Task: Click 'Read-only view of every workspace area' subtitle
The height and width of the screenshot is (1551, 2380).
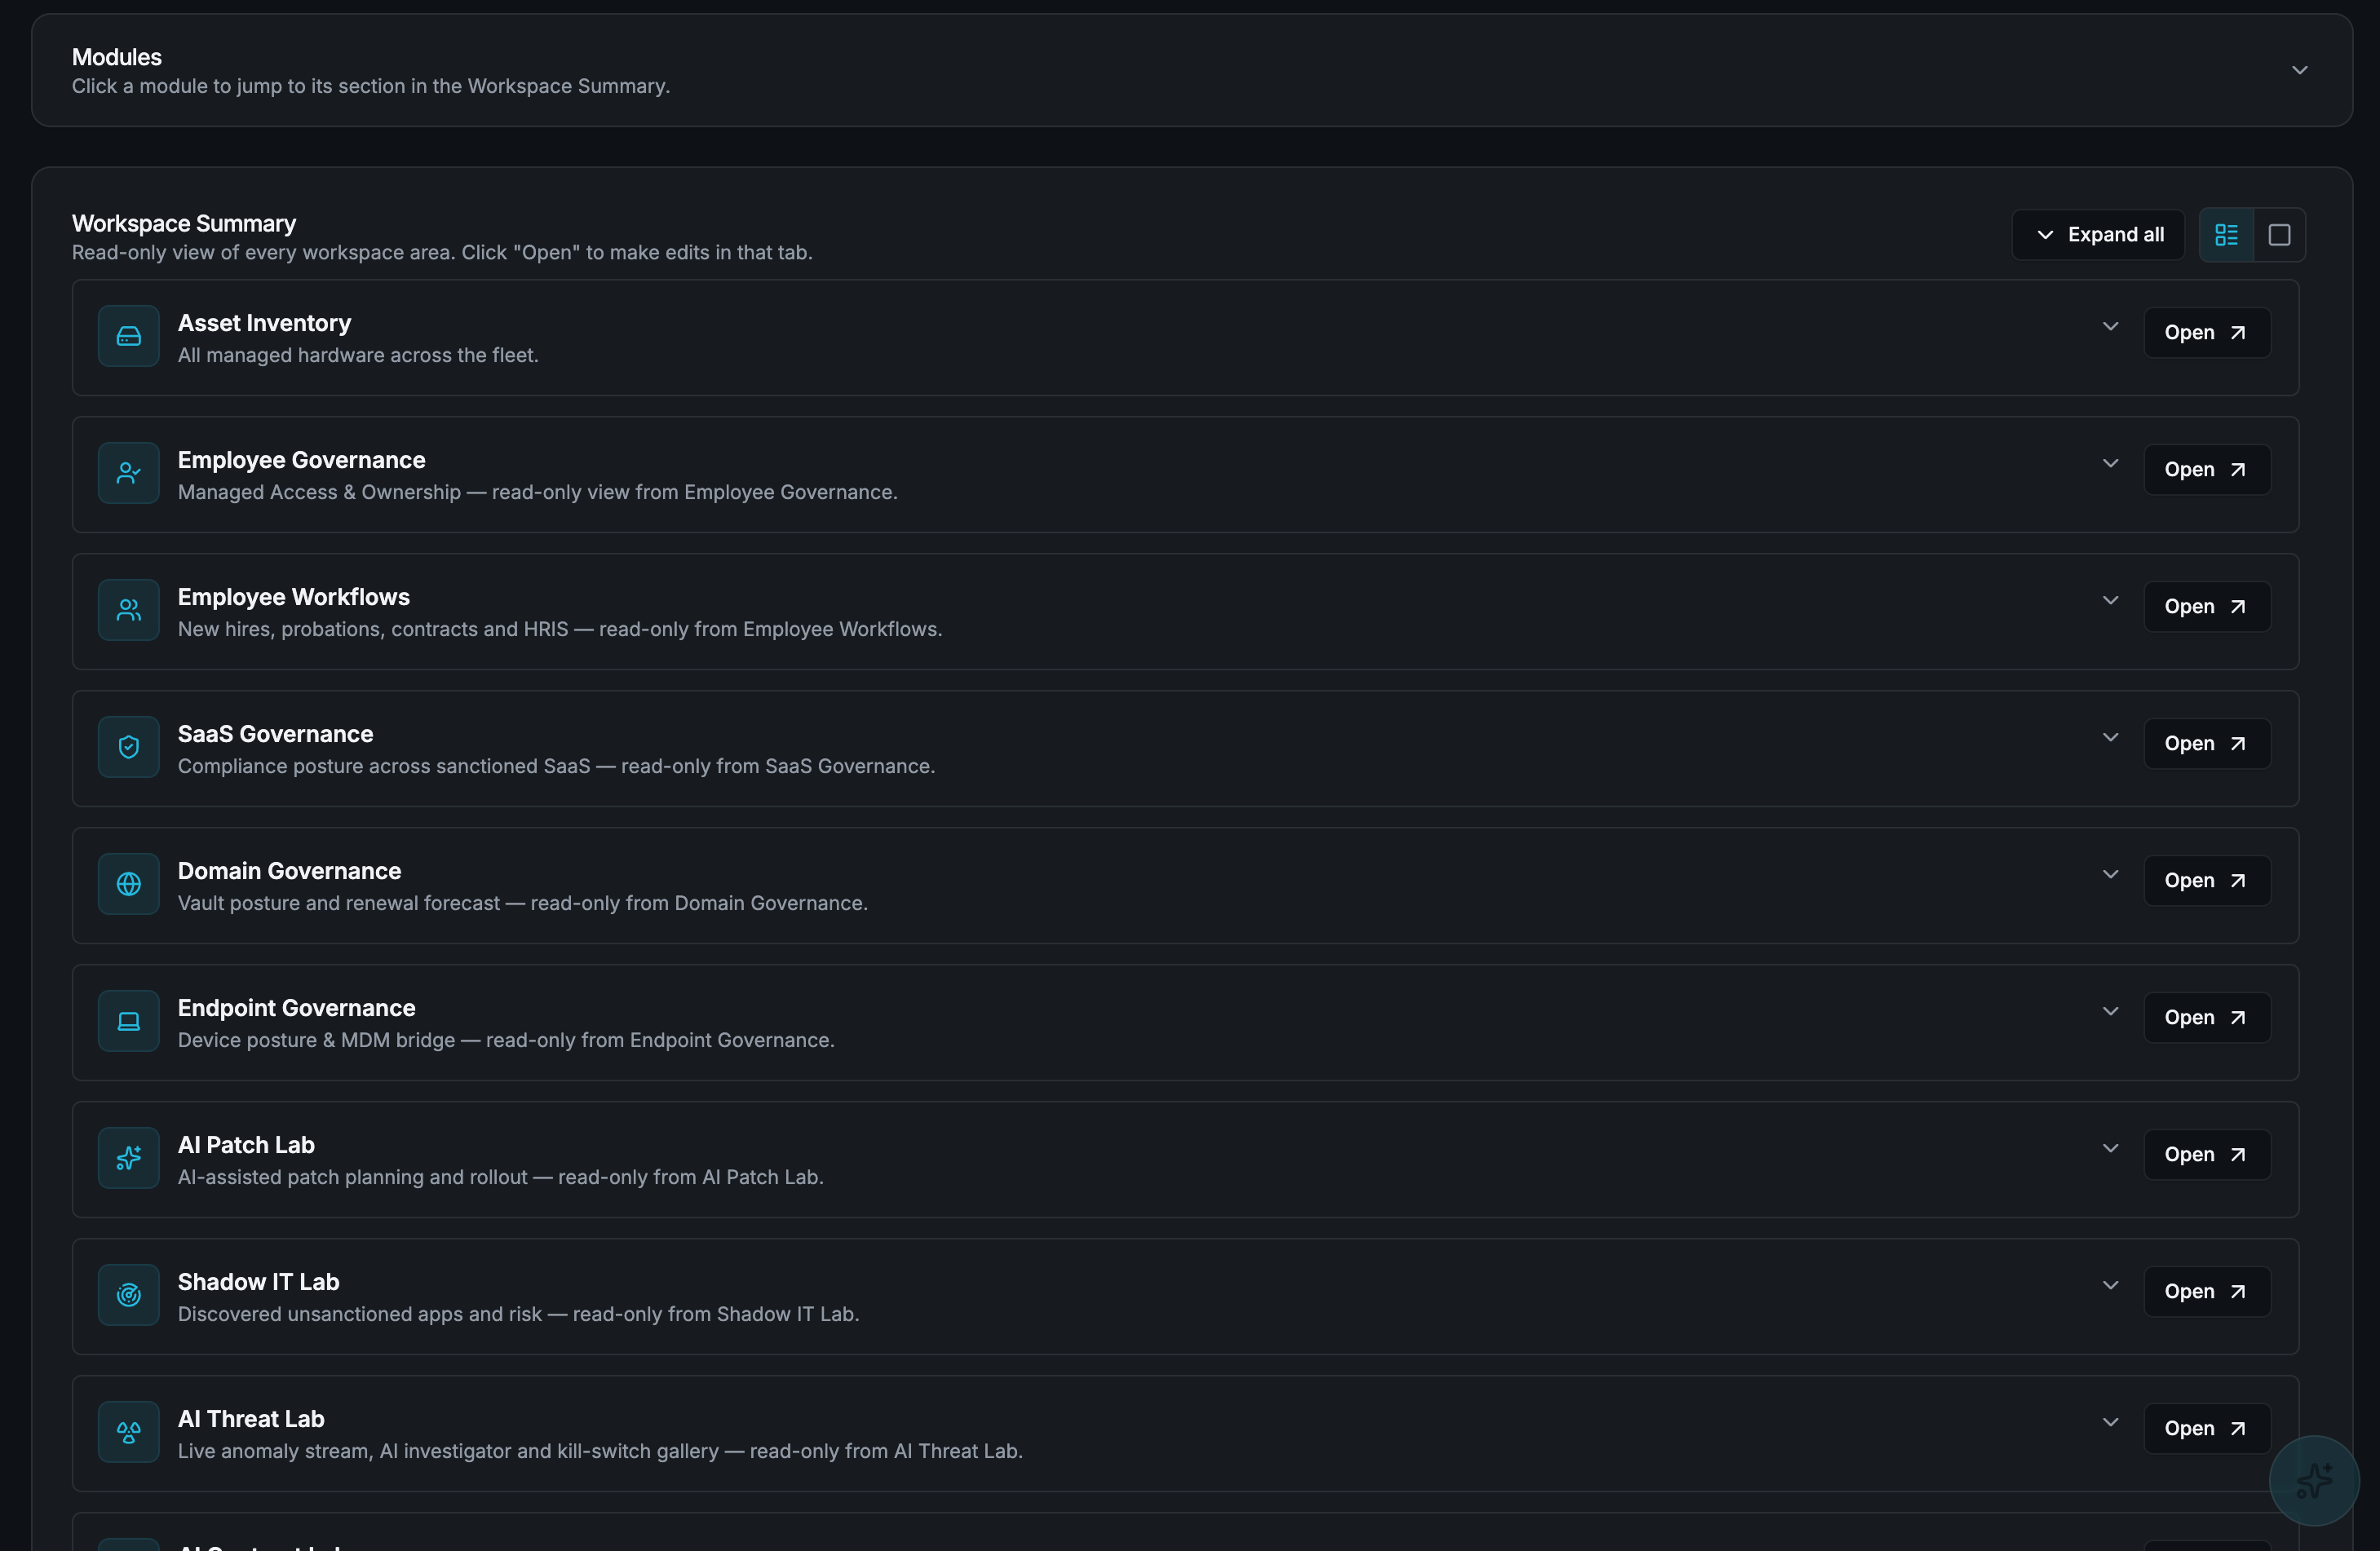Action: click(442, 252)
